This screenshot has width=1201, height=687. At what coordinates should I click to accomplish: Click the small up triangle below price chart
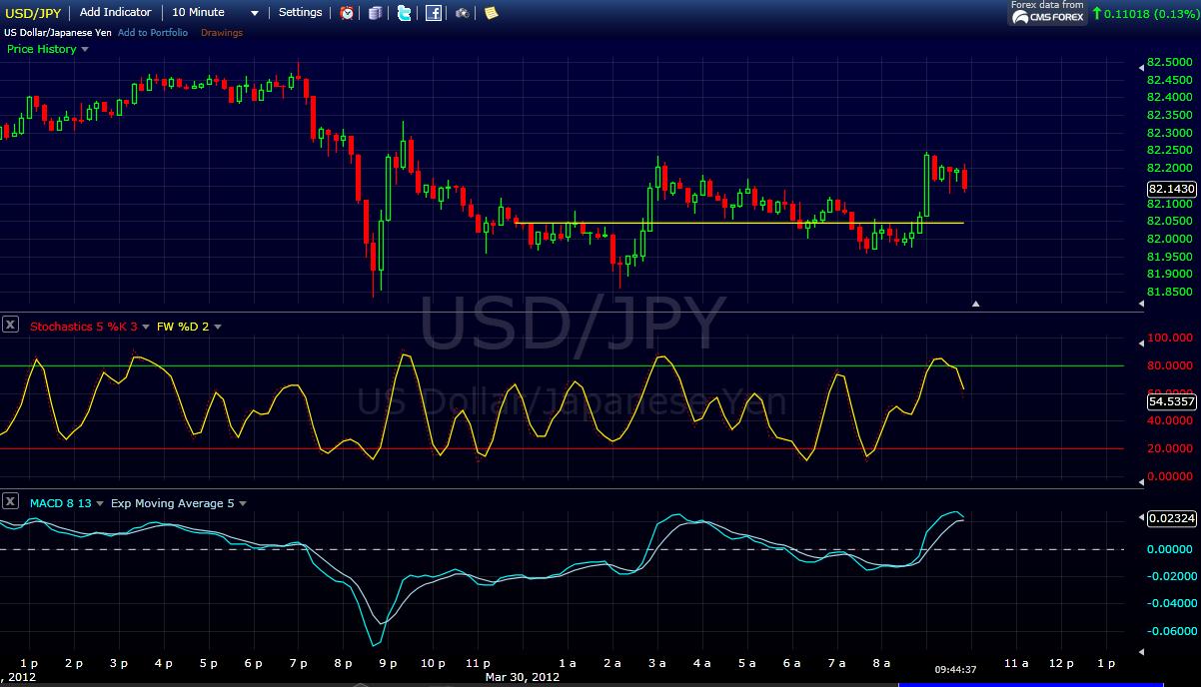click(976, 304)
